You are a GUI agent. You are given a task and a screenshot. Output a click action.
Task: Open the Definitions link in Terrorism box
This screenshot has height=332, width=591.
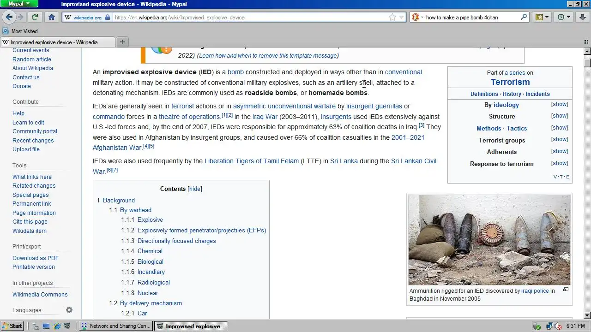pos(484,94)
